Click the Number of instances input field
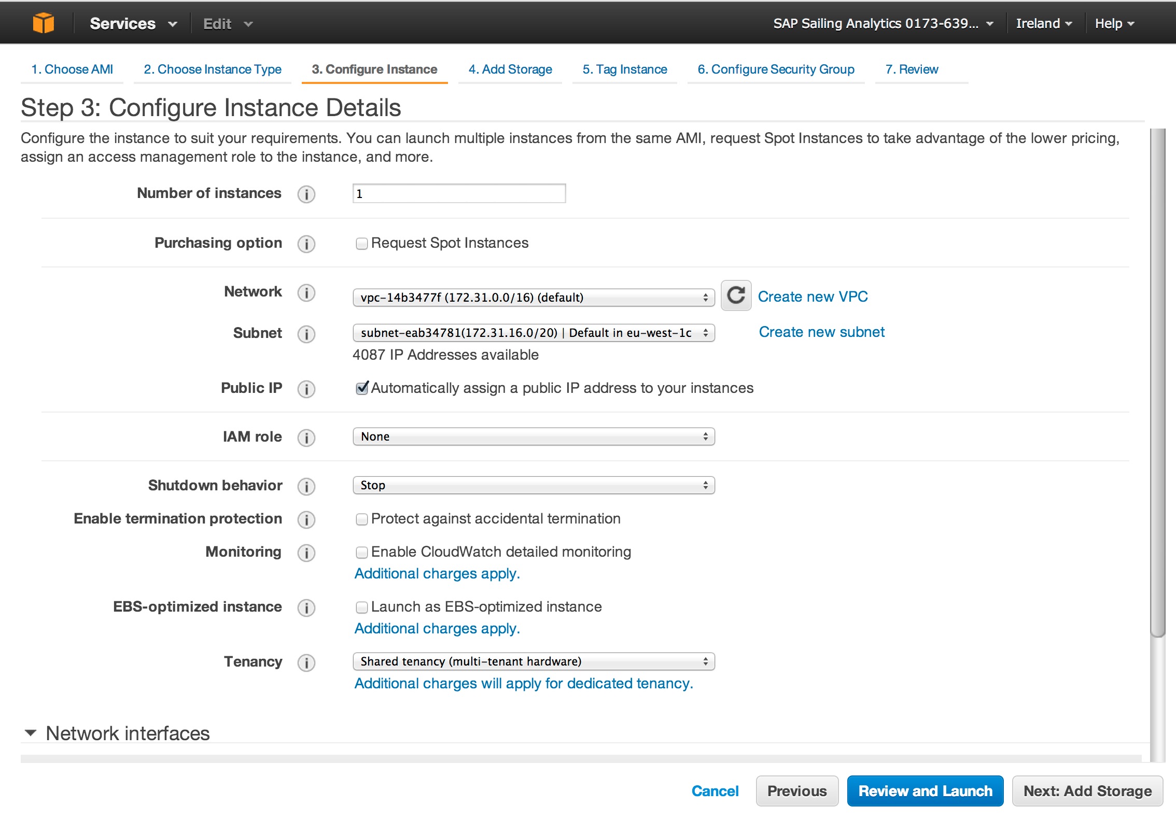Screen dimensions: 1176x820 point(459,194)
